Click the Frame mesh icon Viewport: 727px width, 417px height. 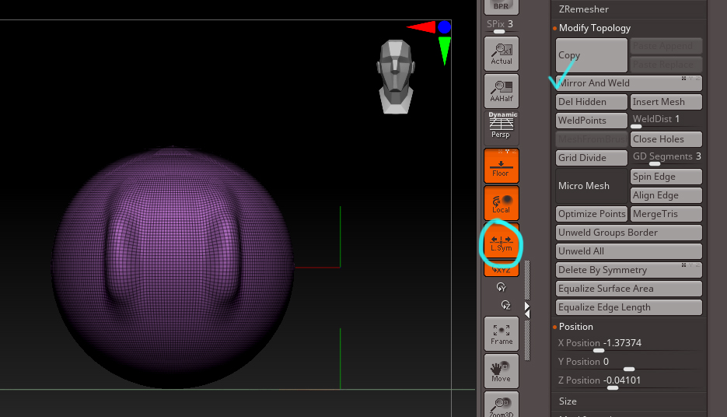tap(502, 334)
